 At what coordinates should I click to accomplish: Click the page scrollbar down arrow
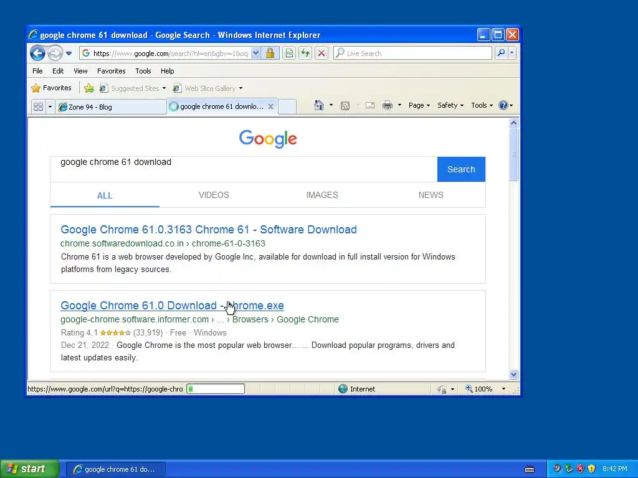[x=513, y=374]
